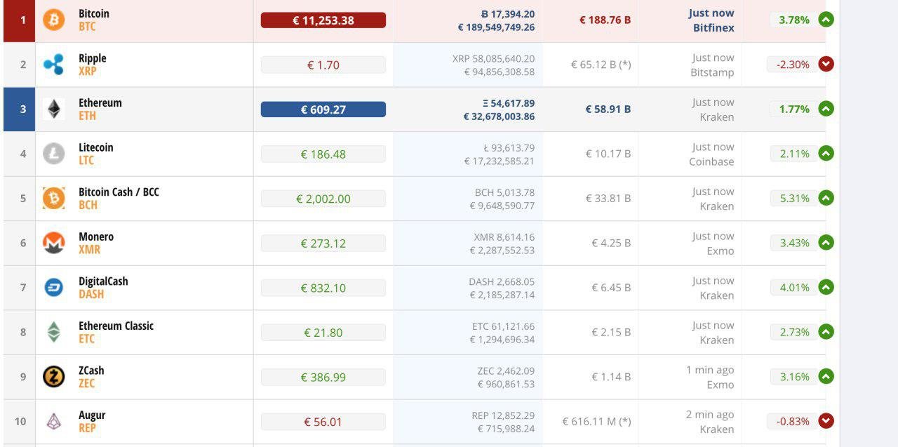Expand Ripple's red down-arrow change indicator

pyautogui.click(x=826, y=64)
